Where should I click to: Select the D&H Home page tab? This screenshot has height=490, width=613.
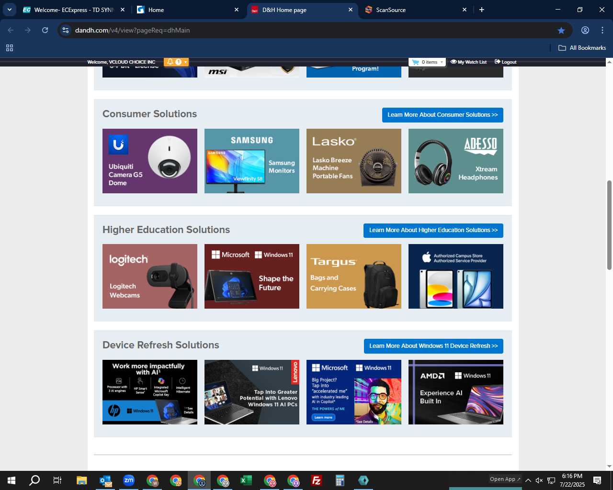pos(302,10)
